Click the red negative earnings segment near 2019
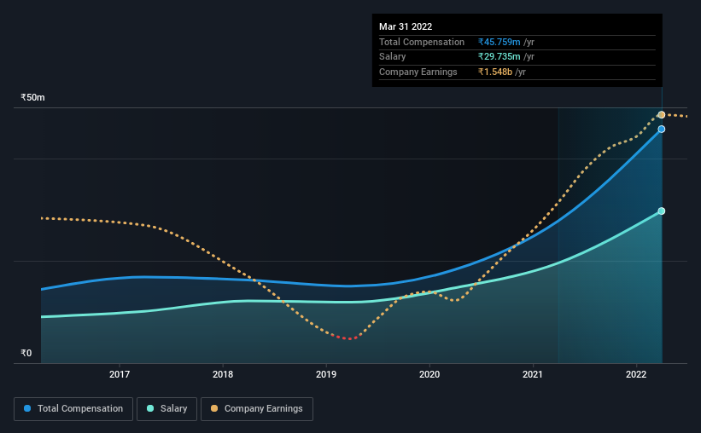 348,338
